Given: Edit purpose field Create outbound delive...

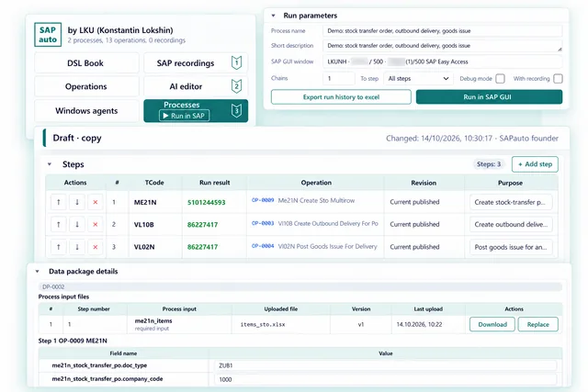Looking at the screenshot, I should pos(511,225).
